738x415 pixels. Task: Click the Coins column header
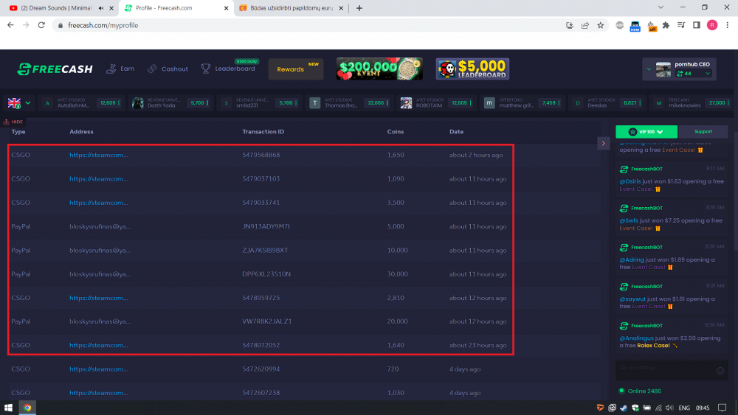(396, 132)
